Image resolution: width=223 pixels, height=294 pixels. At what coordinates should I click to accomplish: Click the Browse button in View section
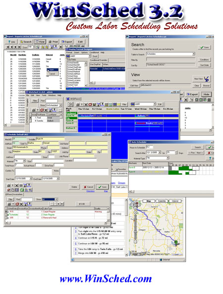coord(206,86)
